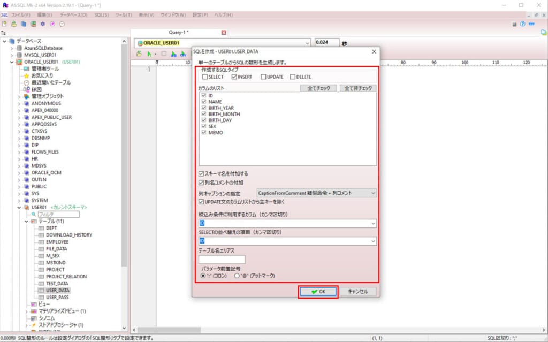548x342 pixels.
Task: Click the blue help question mark icon
Action: click(x=523, y=24)
